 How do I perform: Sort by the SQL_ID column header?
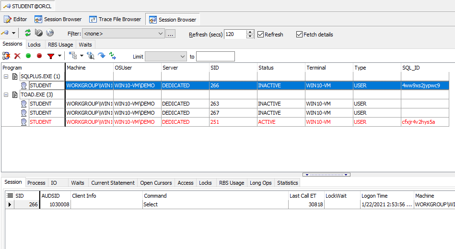coord(425,68)
